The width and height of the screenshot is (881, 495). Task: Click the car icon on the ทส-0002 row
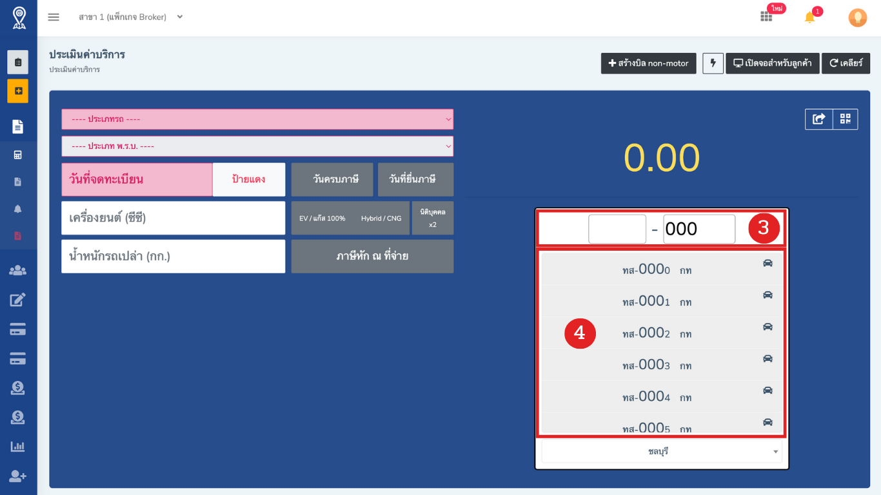(x=767, y=327)
